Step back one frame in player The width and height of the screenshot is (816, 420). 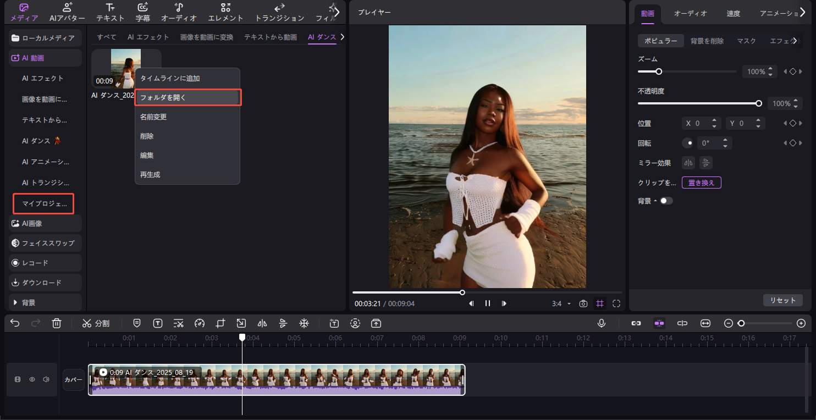click(471, 303)
